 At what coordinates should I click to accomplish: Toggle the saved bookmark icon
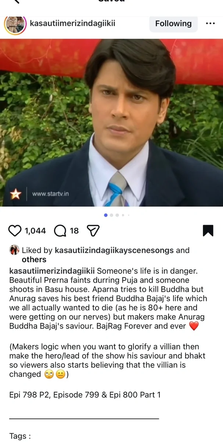coord(208,231)
